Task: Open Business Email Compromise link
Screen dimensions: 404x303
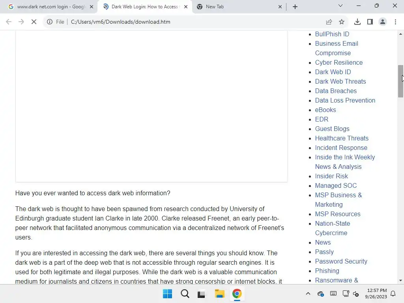Action: pyautogui.click(x=337, y=48)
